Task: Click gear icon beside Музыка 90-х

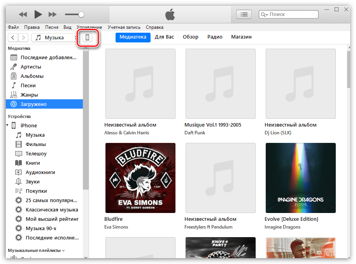Action: click(19, 228)
